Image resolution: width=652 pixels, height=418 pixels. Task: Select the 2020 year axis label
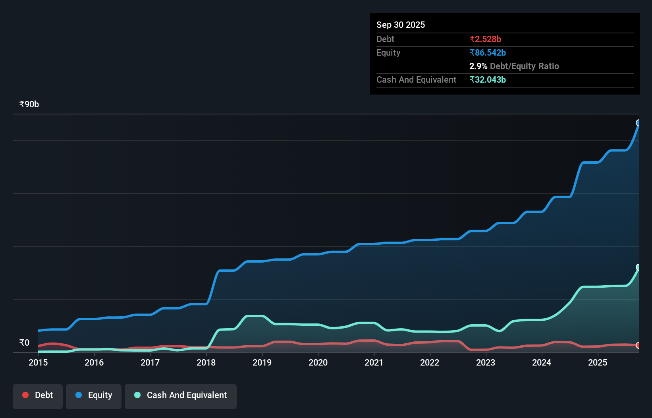click(318, 362)
